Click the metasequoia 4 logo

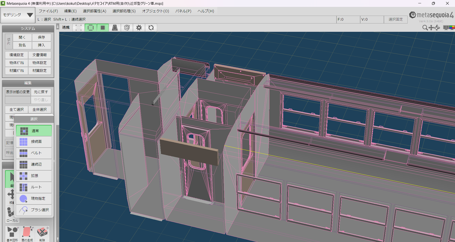(x=431, y=15)
